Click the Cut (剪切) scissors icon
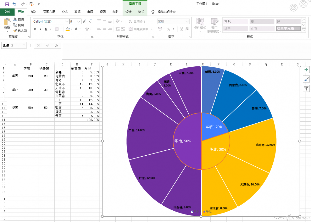 (15, 19)
